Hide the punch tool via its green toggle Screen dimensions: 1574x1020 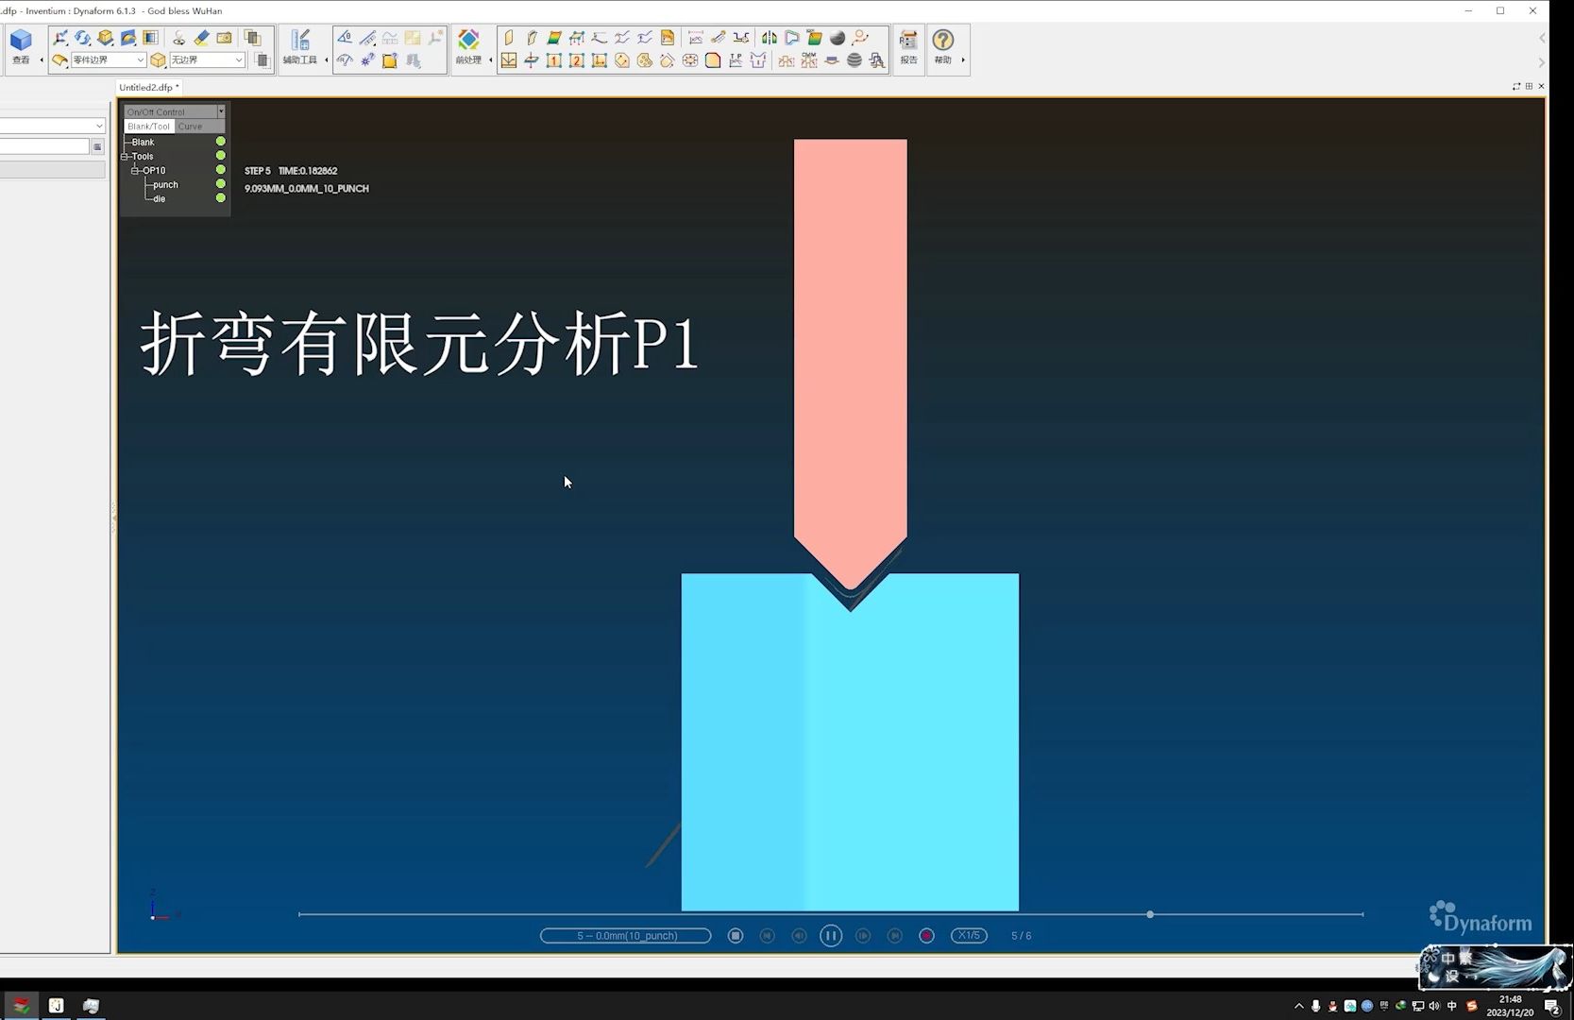point(220,184)
